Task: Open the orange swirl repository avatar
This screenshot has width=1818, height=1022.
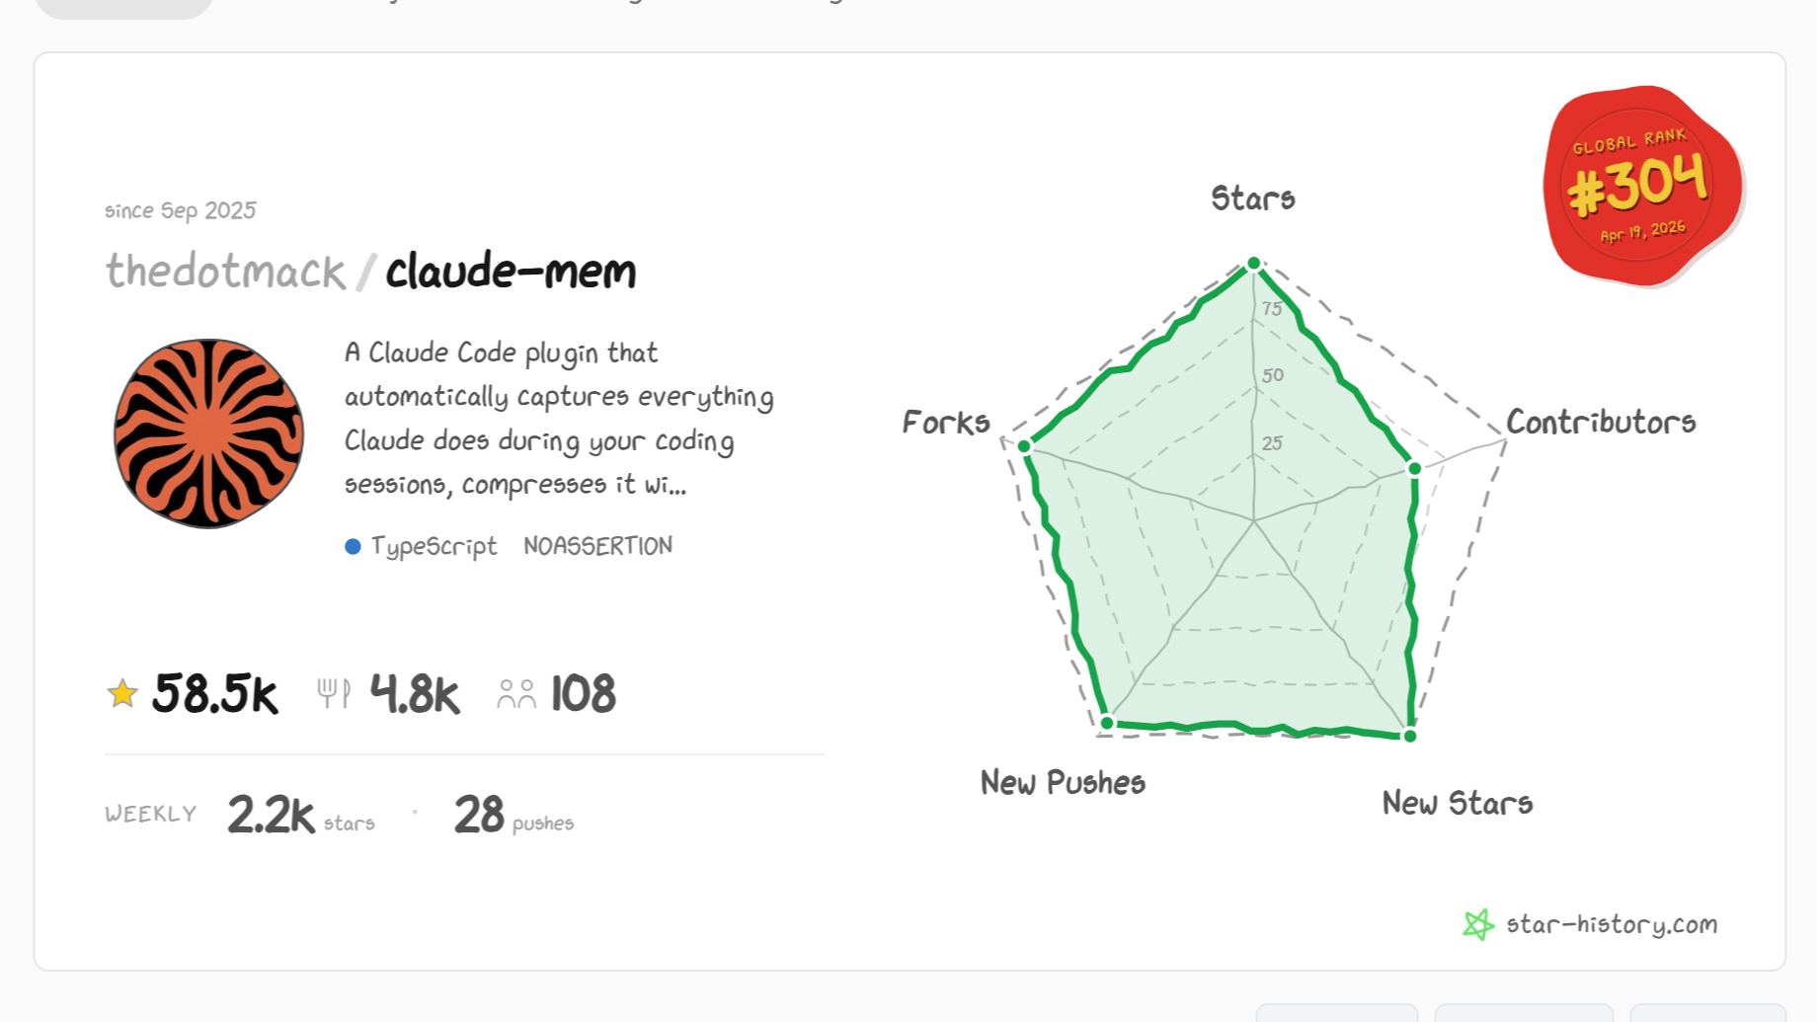Action: 208,433
